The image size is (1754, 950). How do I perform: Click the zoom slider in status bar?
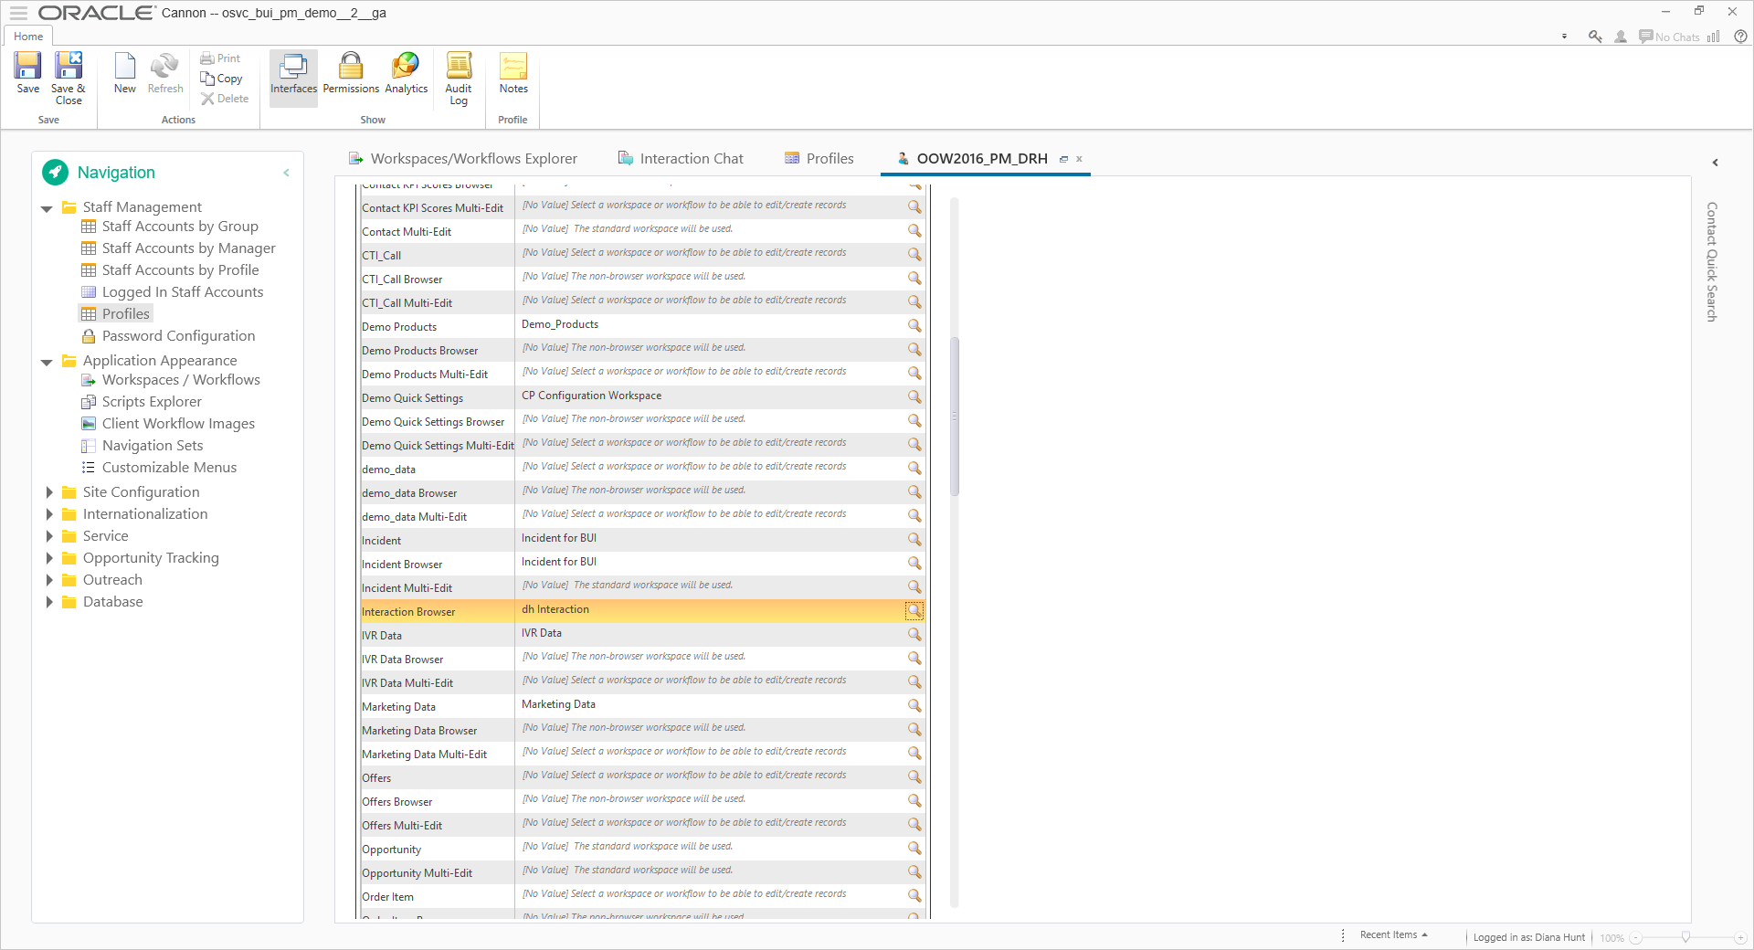(x=1685, y=937)
